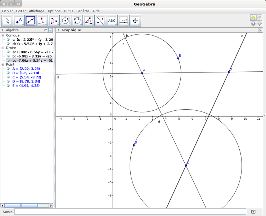
Task: Open the Outils menu
Action: tap(68, 11)
